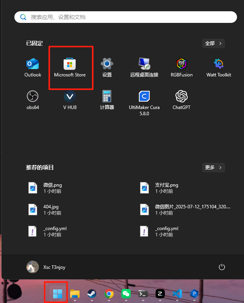Click the search box for apps and documents
Viewport: 244px width, 303px height.
(125, 17)
